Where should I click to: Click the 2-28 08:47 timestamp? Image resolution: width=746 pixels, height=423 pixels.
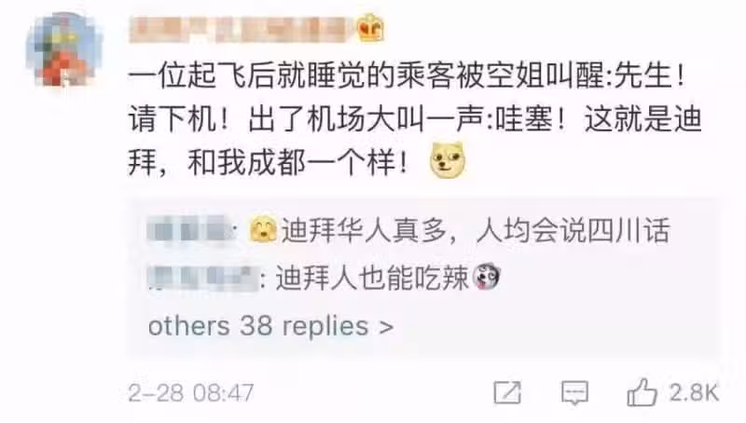(x=191, y=393)
